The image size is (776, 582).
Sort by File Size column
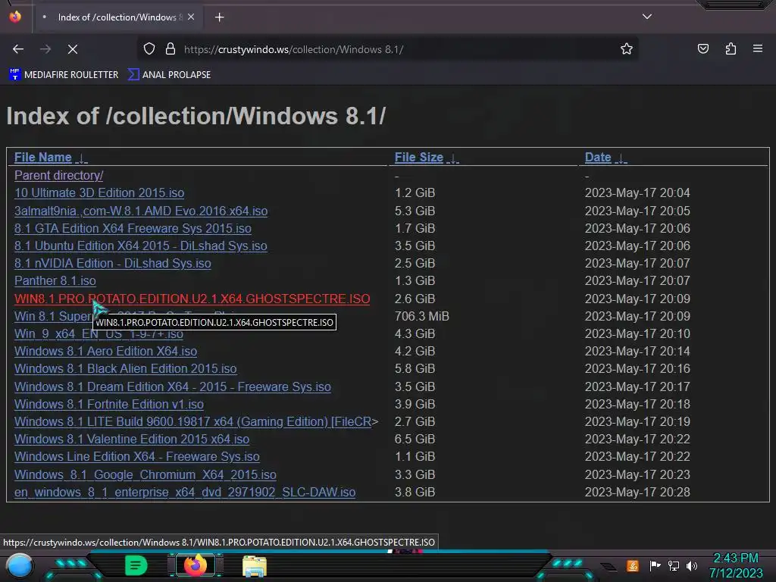pyautogui.click(x=418, y=158)
